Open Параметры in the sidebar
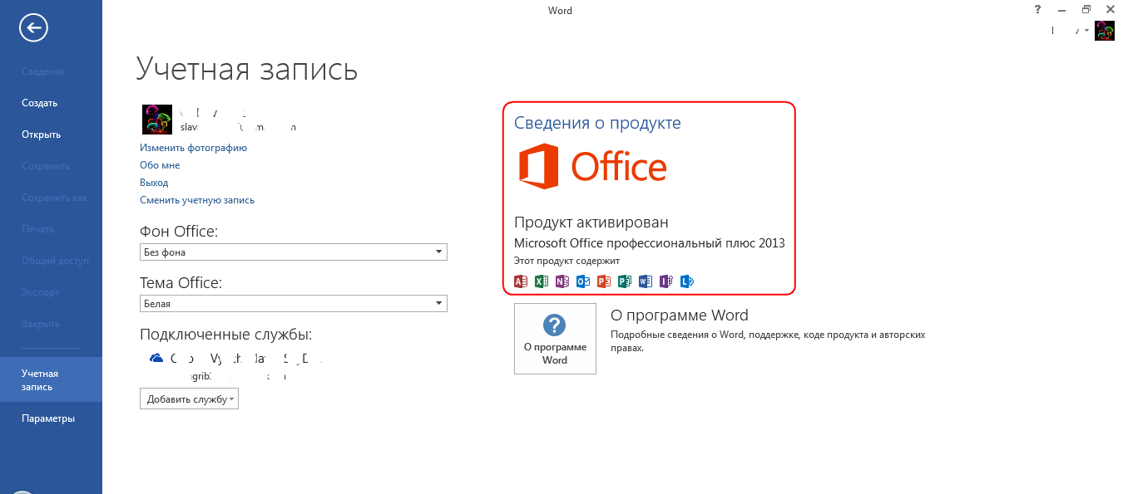 (48, 418)
